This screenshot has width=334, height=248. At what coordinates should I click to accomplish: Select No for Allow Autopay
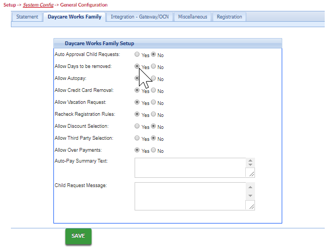coord(153,78)
